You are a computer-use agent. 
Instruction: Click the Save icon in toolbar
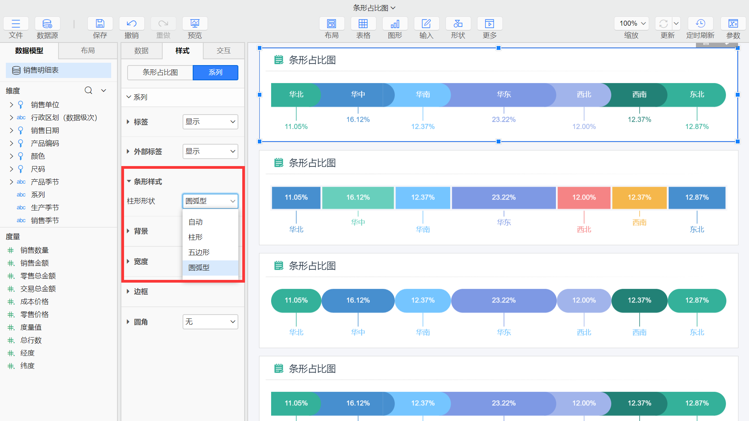100,24
